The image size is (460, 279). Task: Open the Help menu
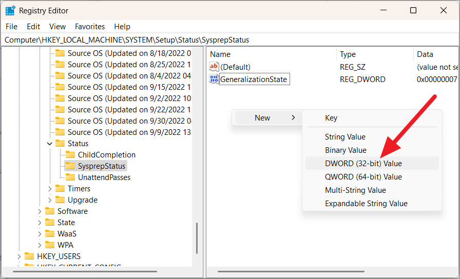pyautogui.click(x=122, y=26)
